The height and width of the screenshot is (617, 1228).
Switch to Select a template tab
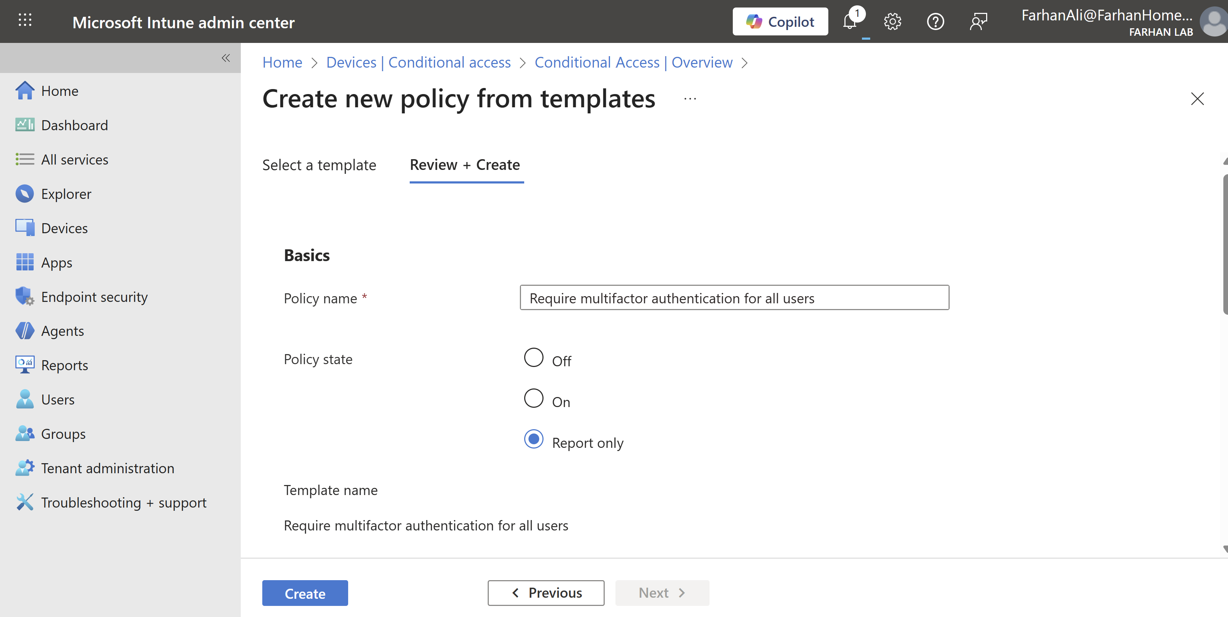click(319, 165)
